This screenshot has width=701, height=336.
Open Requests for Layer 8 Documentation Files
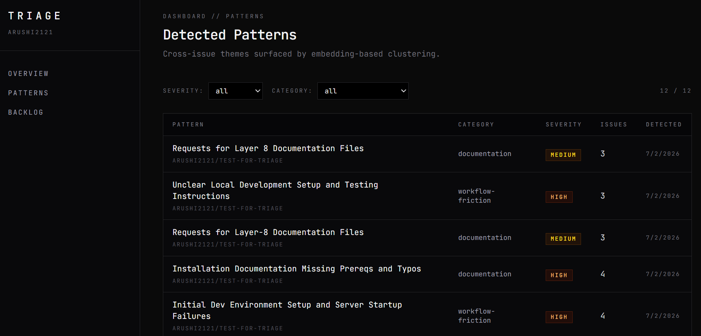coord(268,148)
